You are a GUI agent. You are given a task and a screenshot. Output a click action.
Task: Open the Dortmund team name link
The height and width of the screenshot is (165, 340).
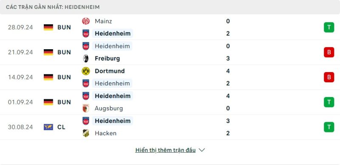(110, 71)
